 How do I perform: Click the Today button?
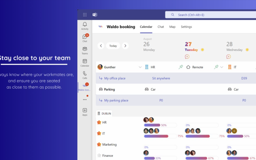pyautogui.click(x=113, y=46)
